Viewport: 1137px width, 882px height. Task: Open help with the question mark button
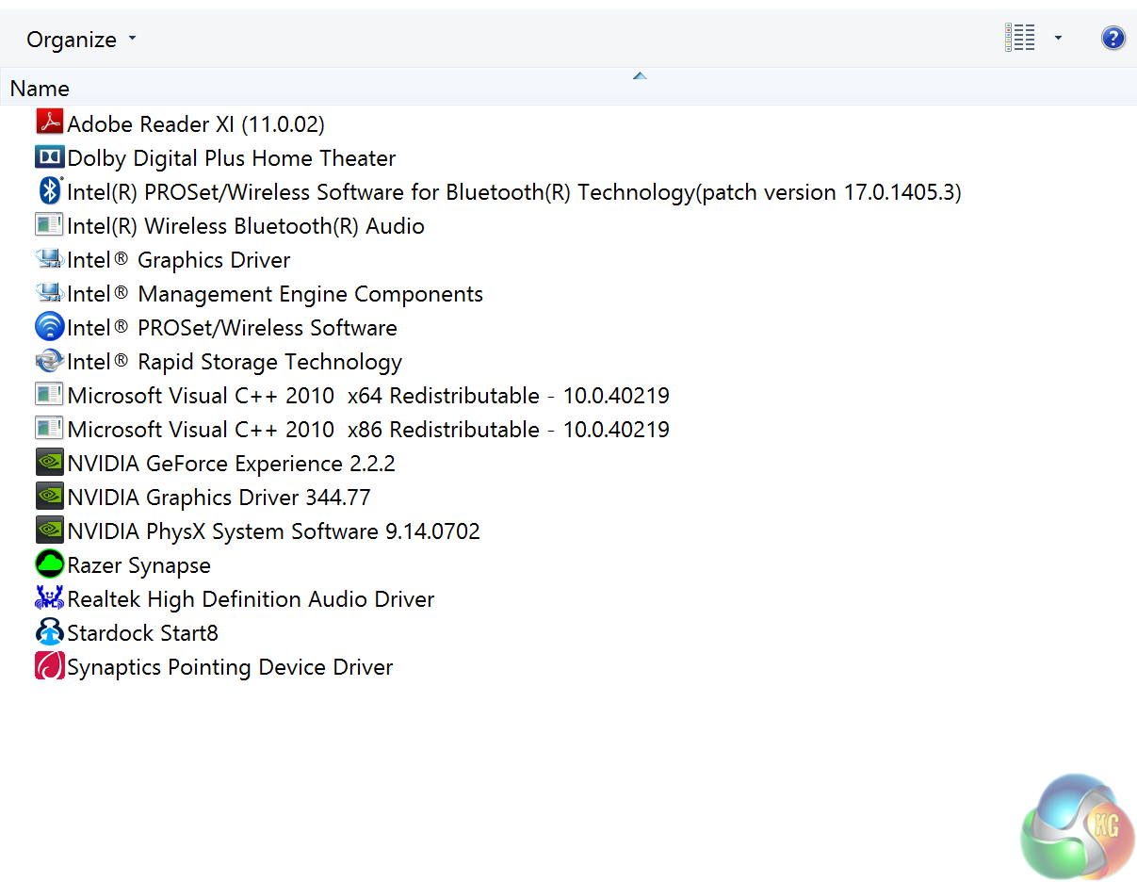pyautogui.click(x=1113, y=39)
